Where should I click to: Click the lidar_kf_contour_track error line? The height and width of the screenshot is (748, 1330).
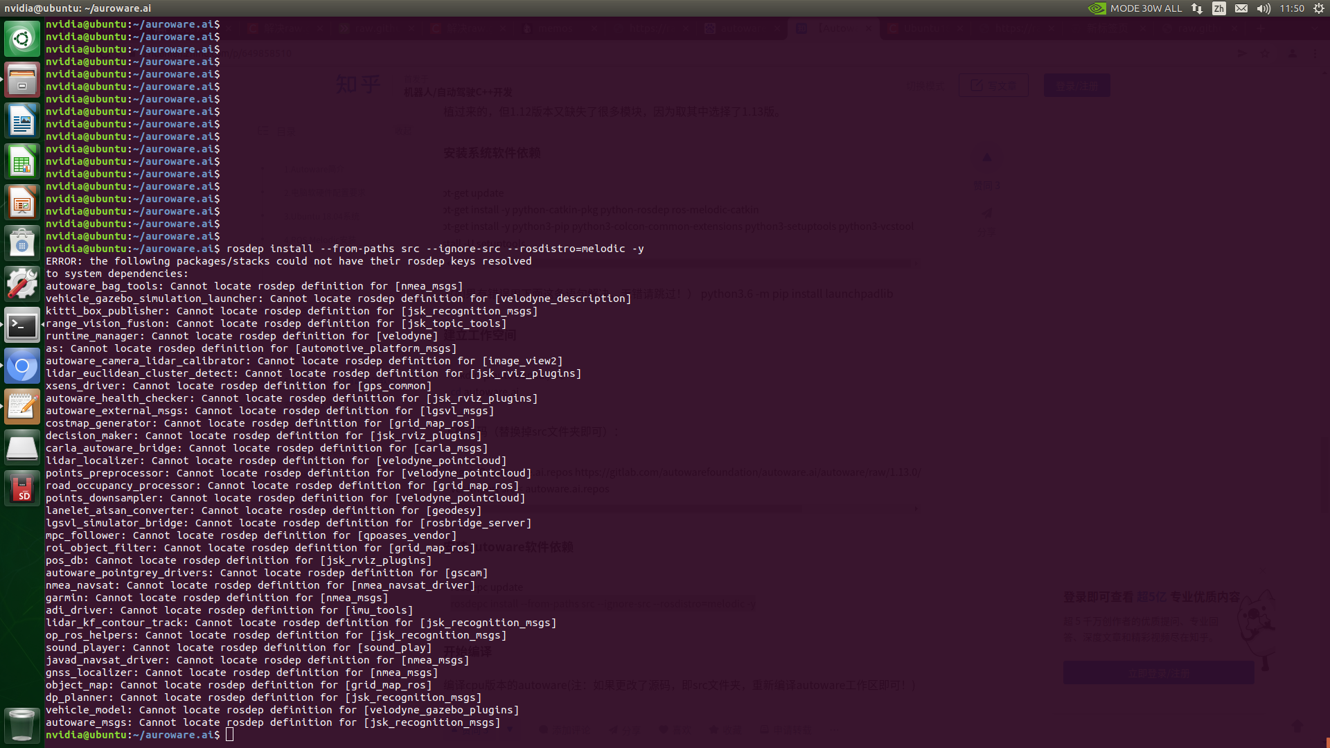click(301, 623)
